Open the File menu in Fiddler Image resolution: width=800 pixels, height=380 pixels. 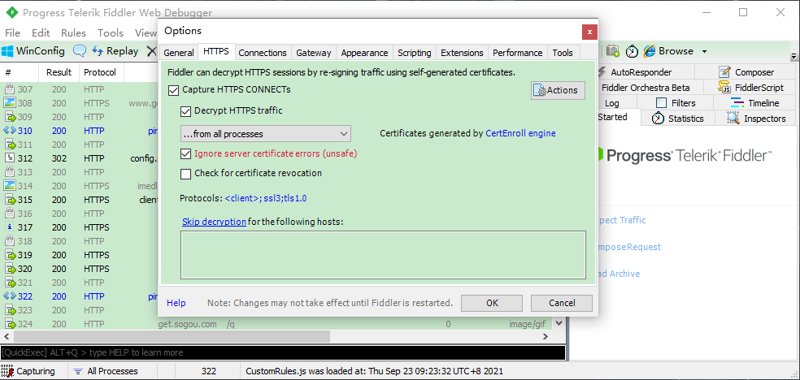click(x=12, y=32)
